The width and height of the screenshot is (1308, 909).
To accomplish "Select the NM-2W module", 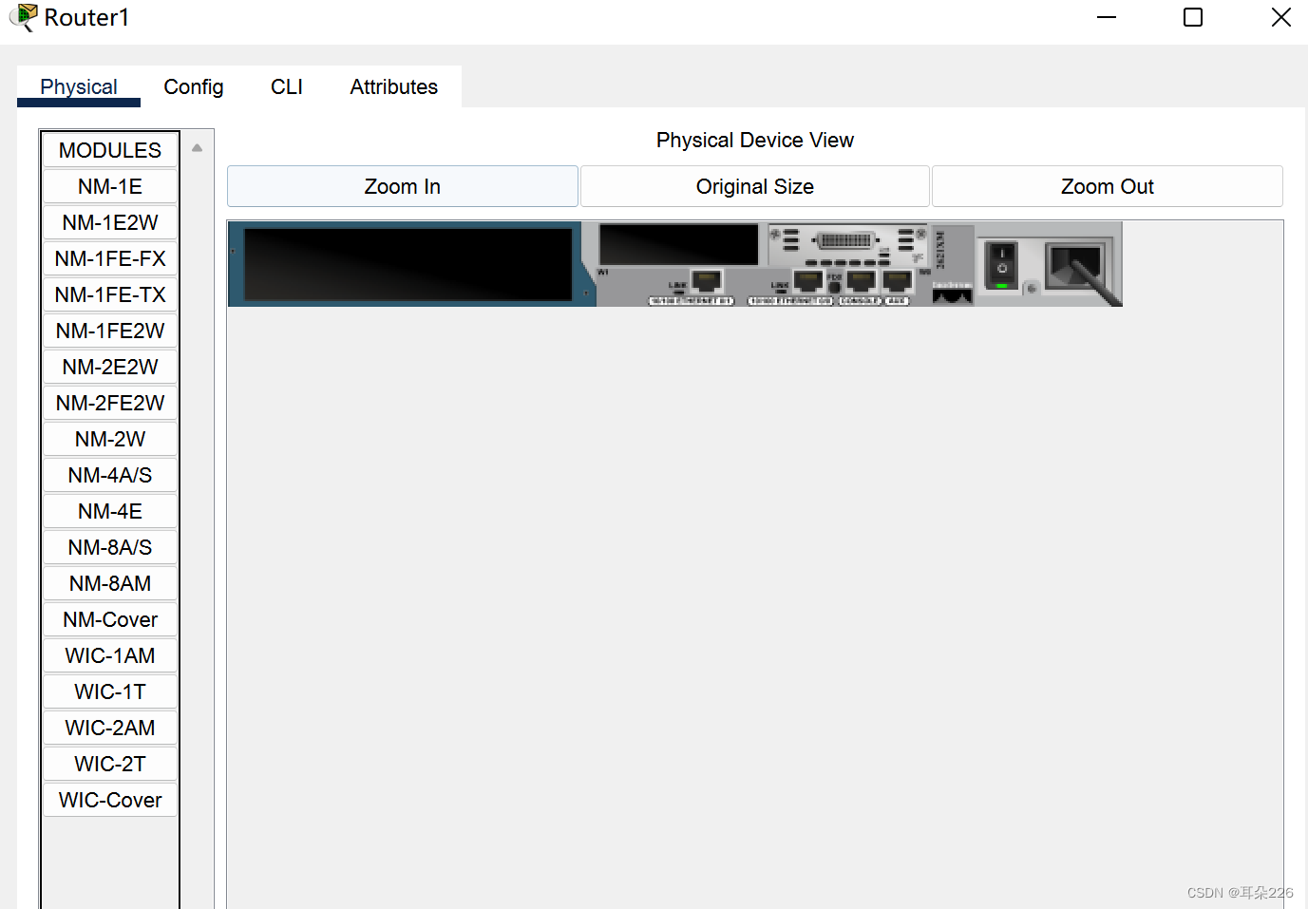I will (x=110, y=439).
